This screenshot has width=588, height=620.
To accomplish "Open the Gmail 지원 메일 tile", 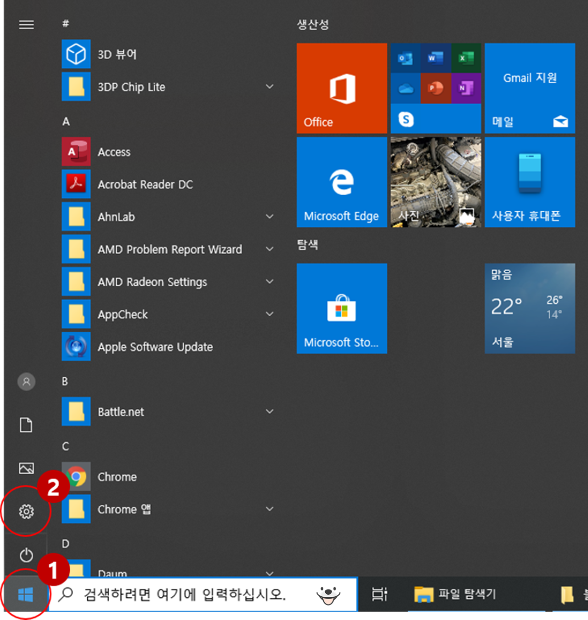I will (x=530, y=88).
